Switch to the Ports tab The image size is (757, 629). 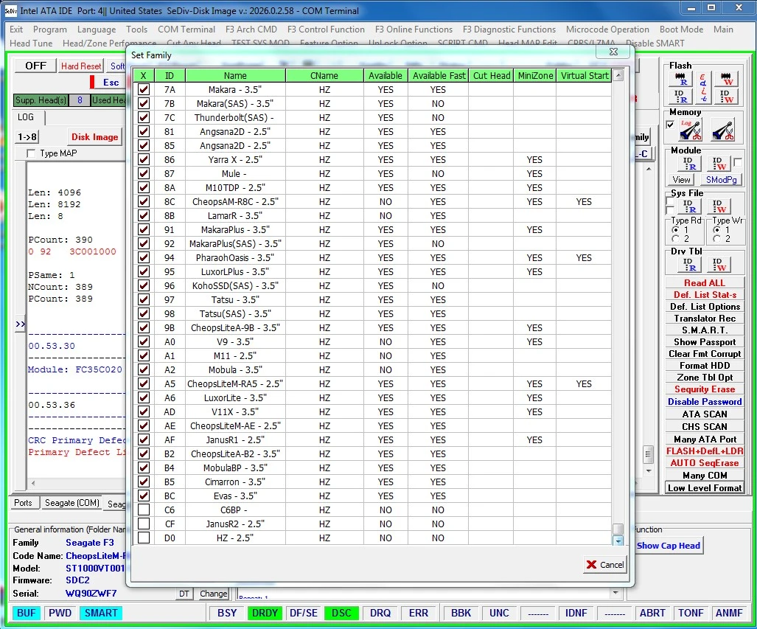coord(23,503)
